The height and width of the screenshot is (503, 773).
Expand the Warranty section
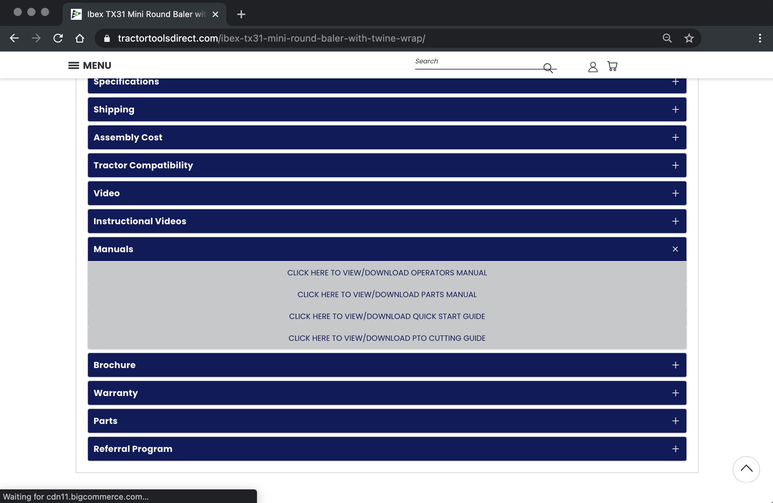675,393
